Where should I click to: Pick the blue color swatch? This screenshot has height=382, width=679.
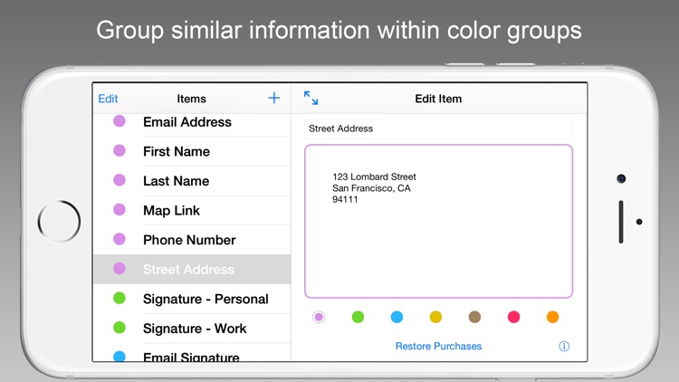(x=397, y=317)
